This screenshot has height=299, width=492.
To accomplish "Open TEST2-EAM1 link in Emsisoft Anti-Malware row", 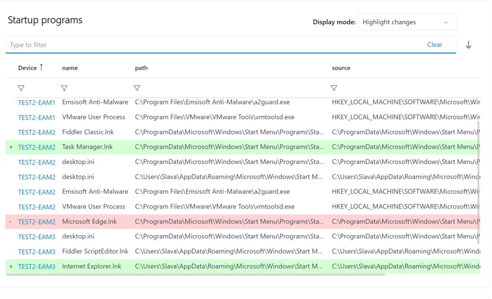I will click(36, 103).
